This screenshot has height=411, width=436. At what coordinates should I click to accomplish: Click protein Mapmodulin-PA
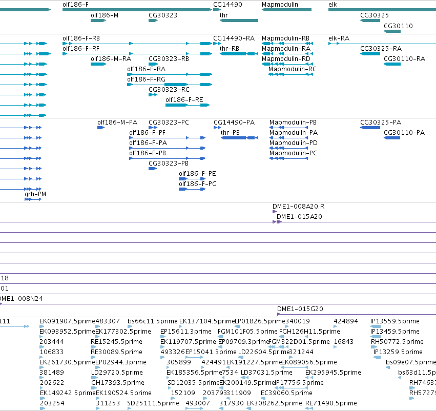point(288,138)
